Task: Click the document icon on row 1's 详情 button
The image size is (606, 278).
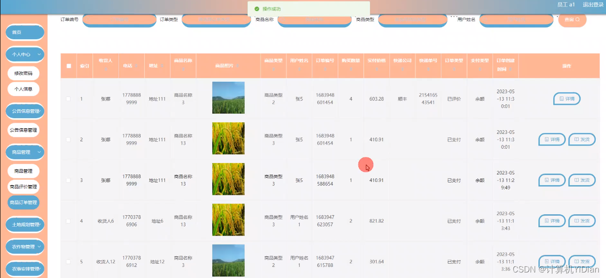Action: (x=561, y=98)
